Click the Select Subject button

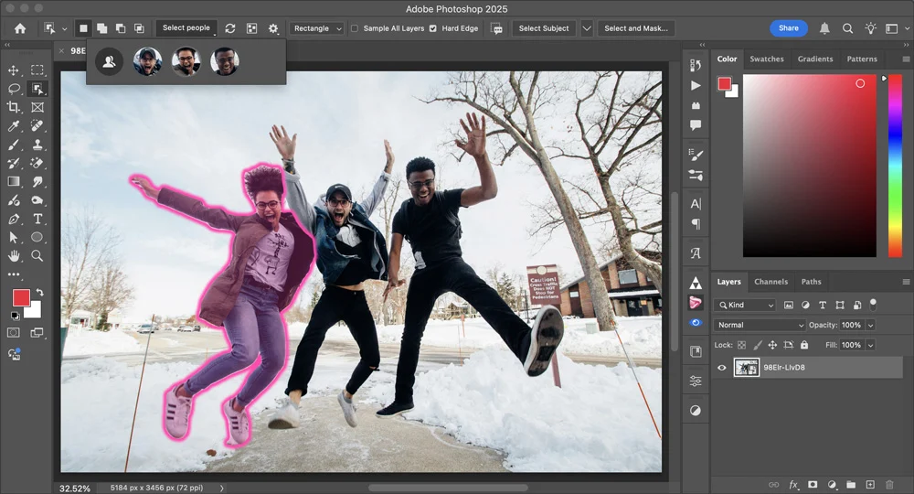click(x=544, y=28)
